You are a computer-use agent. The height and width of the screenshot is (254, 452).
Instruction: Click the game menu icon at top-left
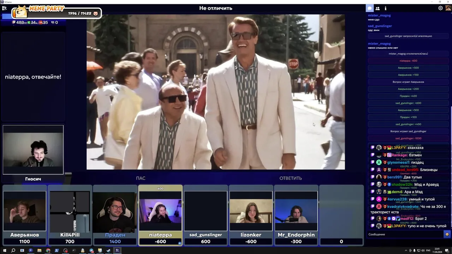point(4,8)
